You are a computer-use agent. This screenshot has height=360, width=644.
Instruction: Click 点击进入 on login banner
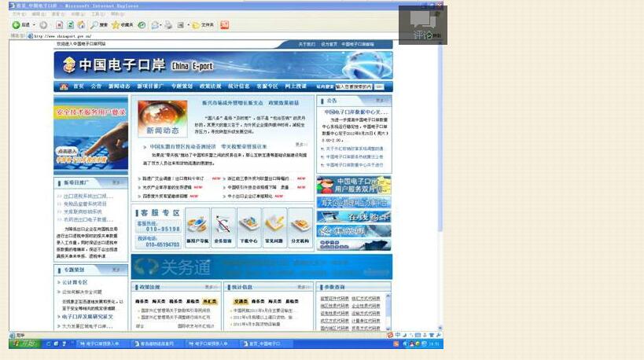[x=67, y=151]
